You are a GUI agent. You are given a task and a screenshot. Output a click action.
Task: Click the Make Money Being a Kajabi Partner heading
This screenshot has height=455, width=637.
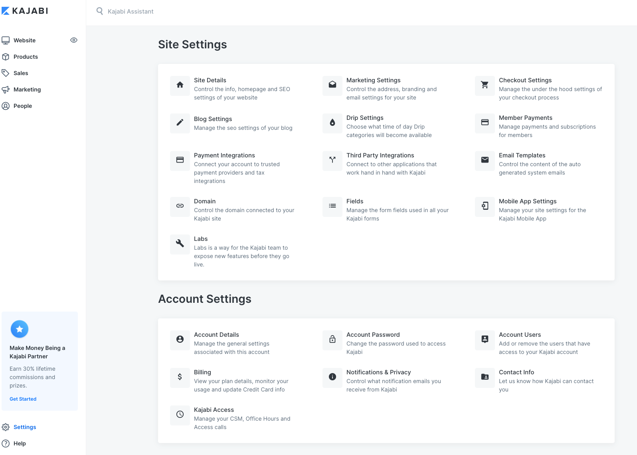(37, 352)
